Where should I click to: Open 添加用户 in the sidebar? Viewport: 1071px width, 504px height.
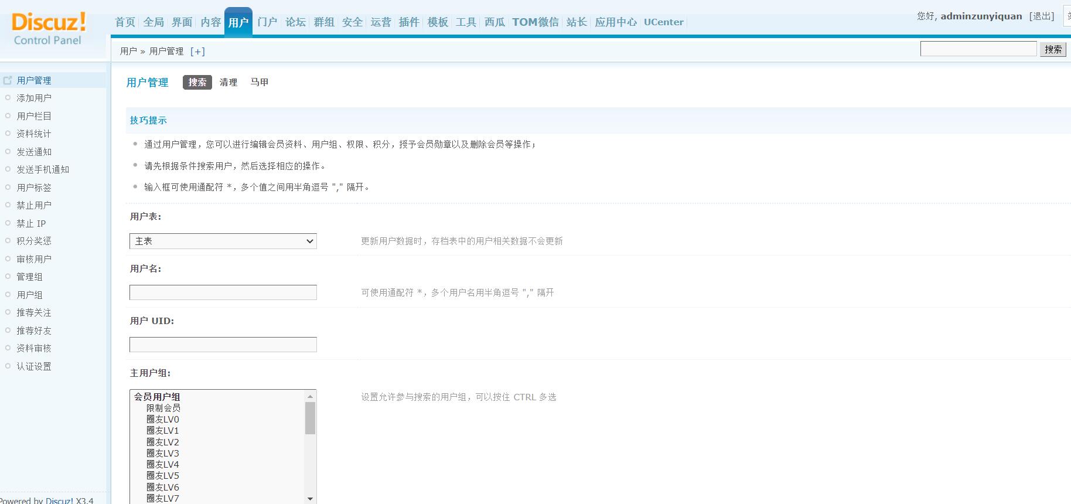point(34,98)
